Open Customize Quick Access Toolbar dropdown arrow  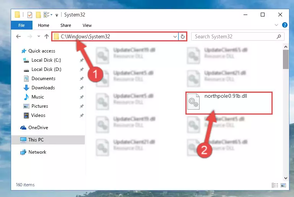pyautogui.click(x=57, y=15)
